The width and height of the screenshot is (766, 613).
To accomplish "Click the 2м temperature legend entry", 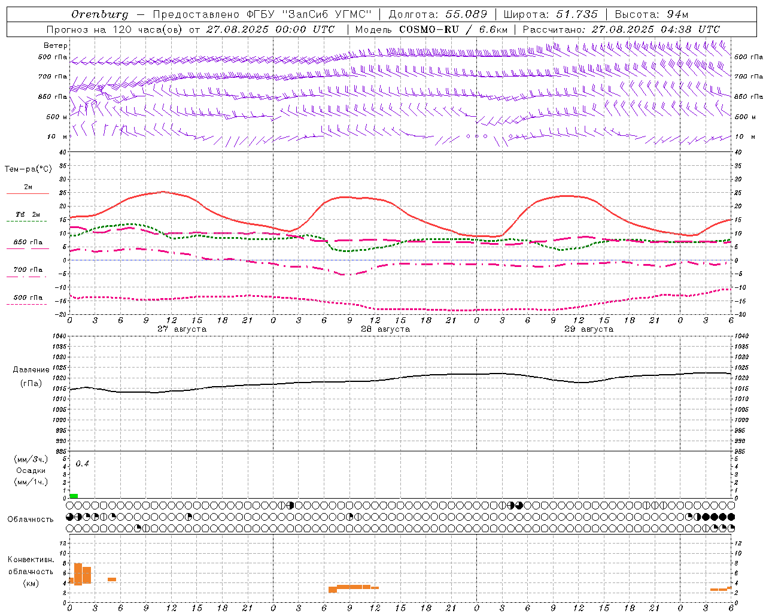I will point(28,187).
